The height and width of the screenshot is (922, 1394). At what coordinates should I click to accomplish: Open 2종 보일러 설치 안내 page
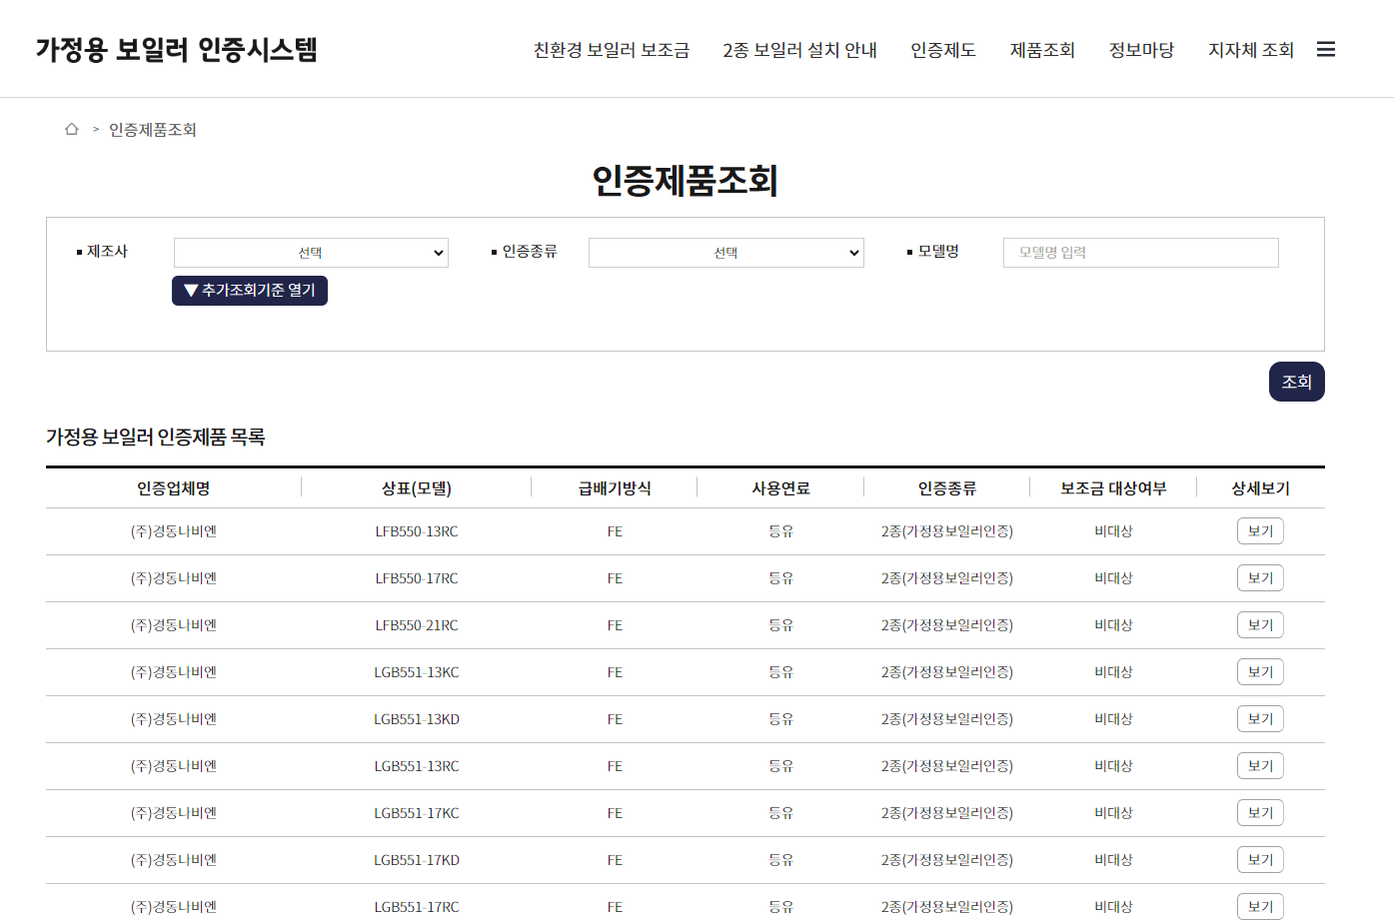798,49
